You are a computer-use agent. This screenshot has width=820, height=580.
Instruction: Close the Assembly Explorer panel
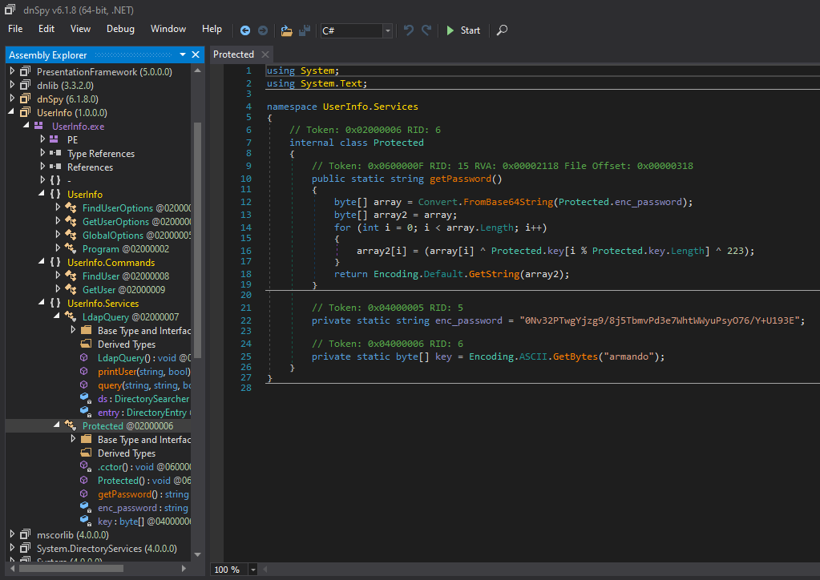click(x=196, y=54)
